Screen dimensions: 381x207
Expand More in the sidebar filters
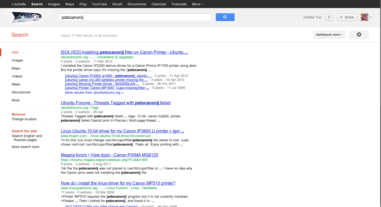pyautogui.click(x=15, y=100)
